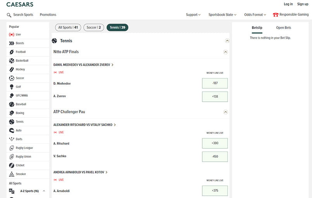Click the Cricket icon

coord(12,166)
